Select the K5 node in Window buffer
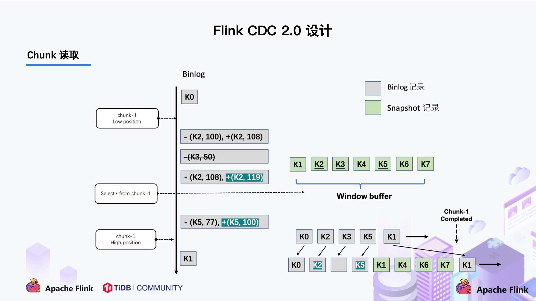This screenshot has width=536, height=301. point(384,164)
